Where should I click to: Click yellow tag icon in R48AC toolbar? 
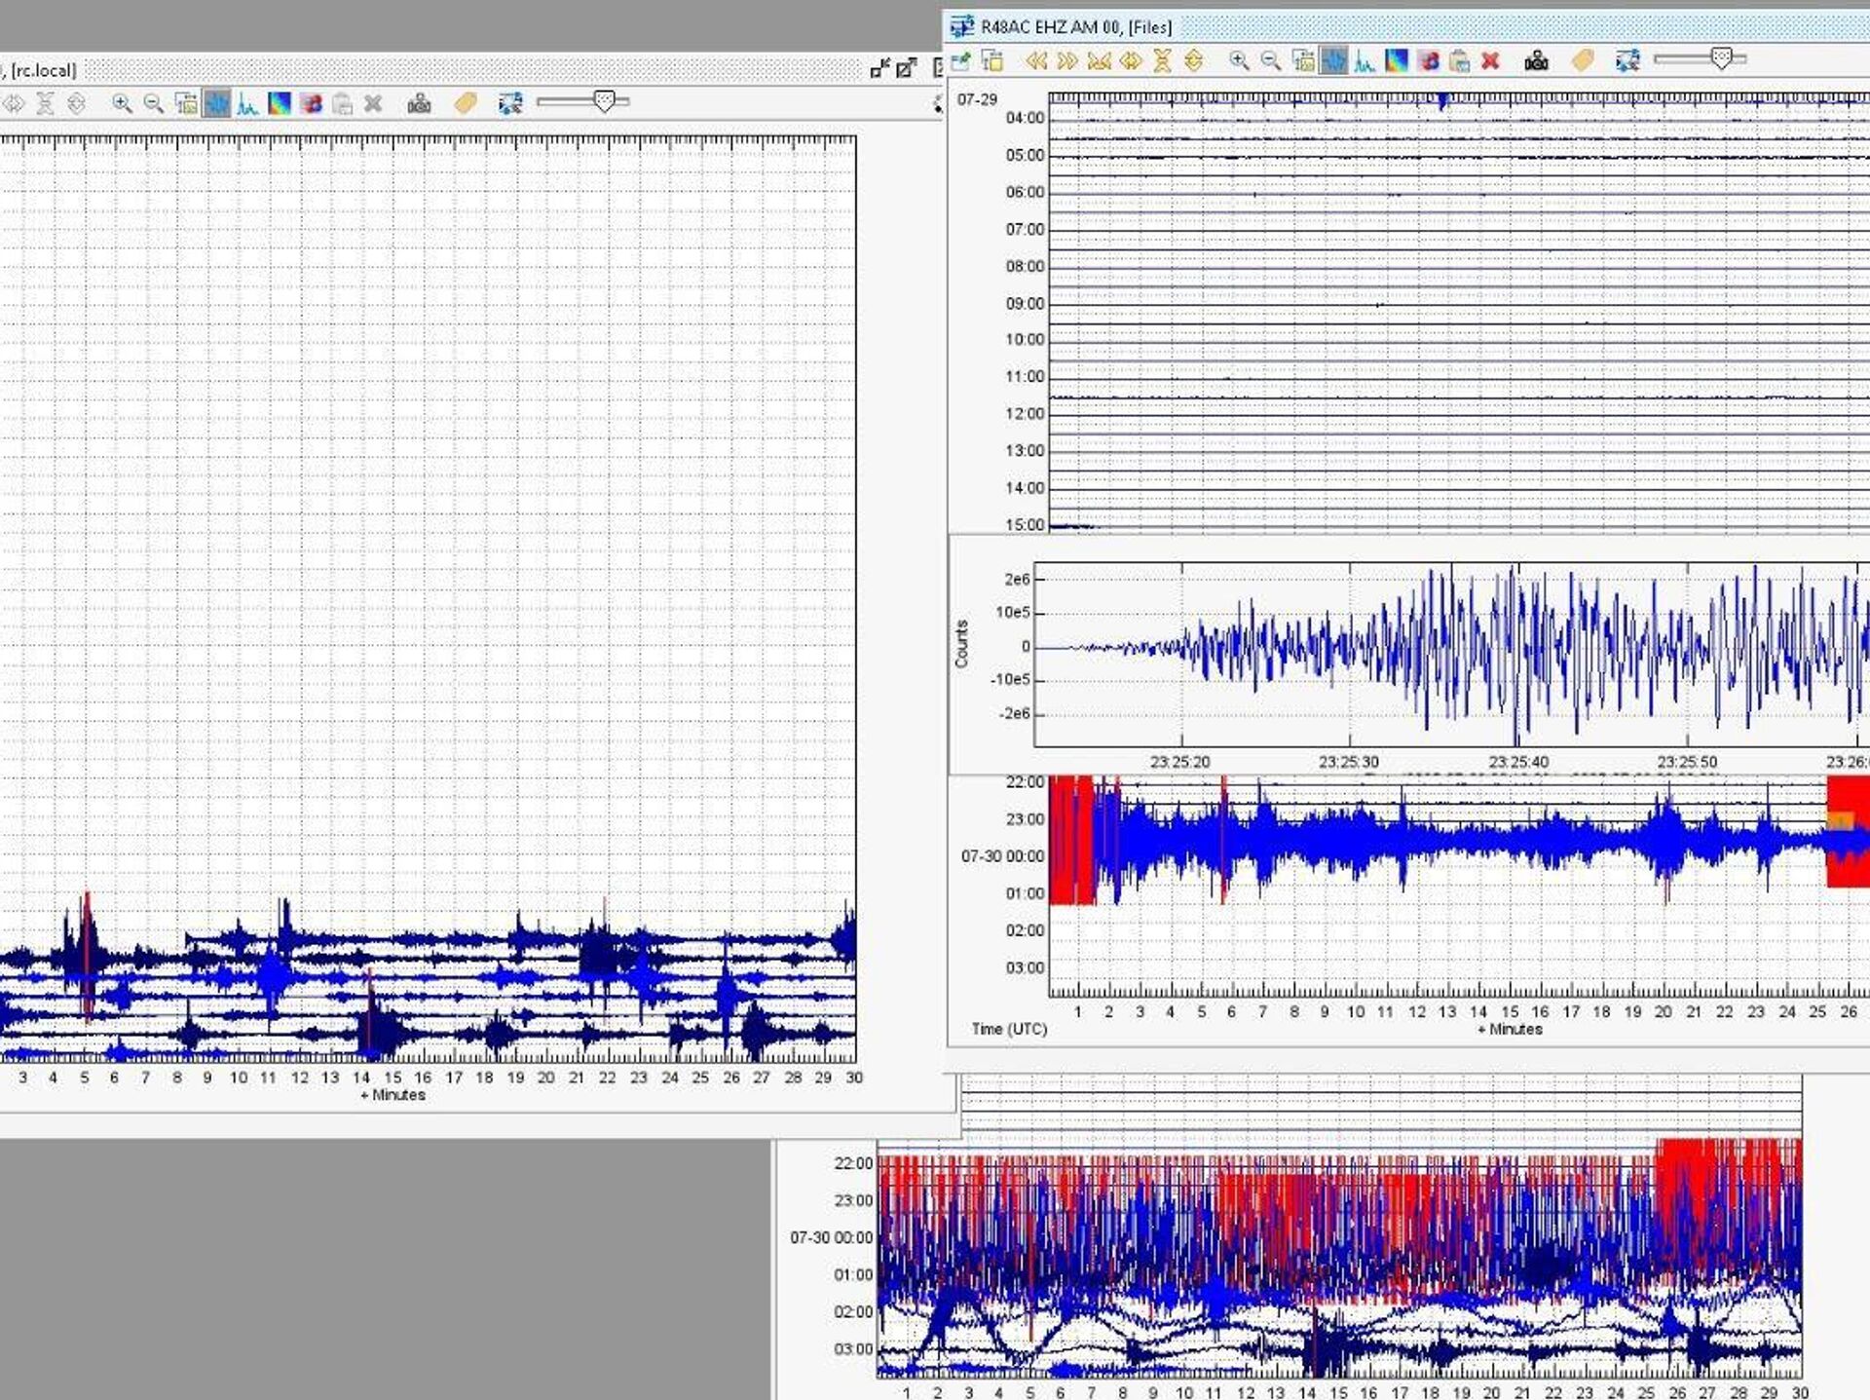tap(1583, 61)
